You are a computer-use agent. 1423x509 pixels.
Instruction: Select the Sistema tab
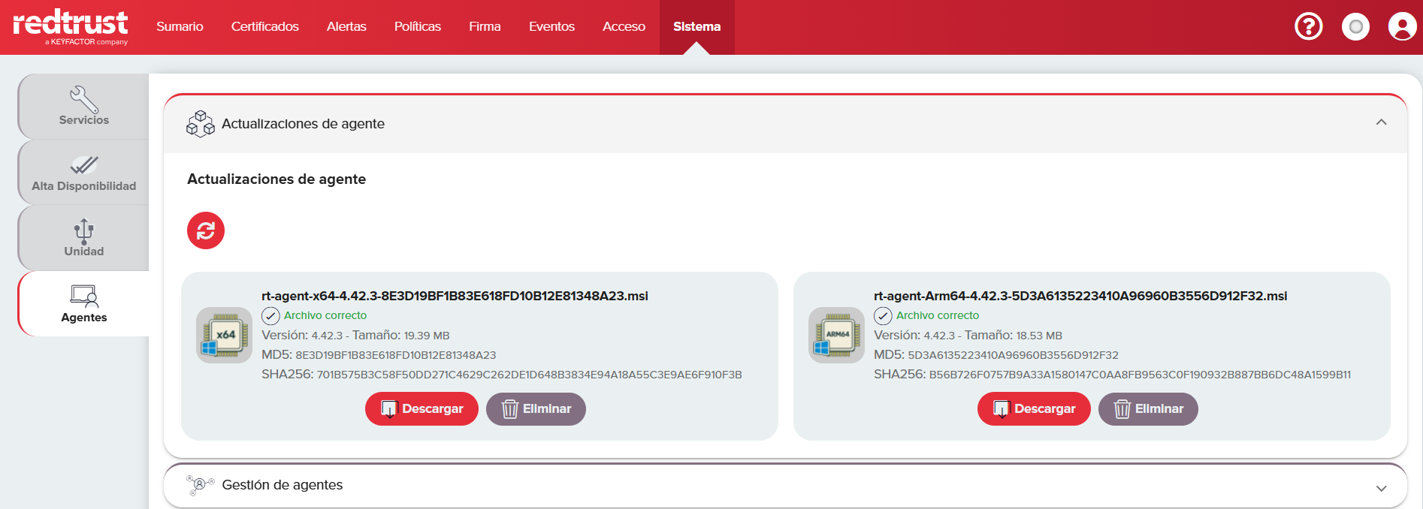[x=696, y=26]
